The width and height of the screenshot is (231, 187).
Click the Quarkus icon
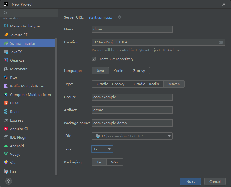point(6,60)
